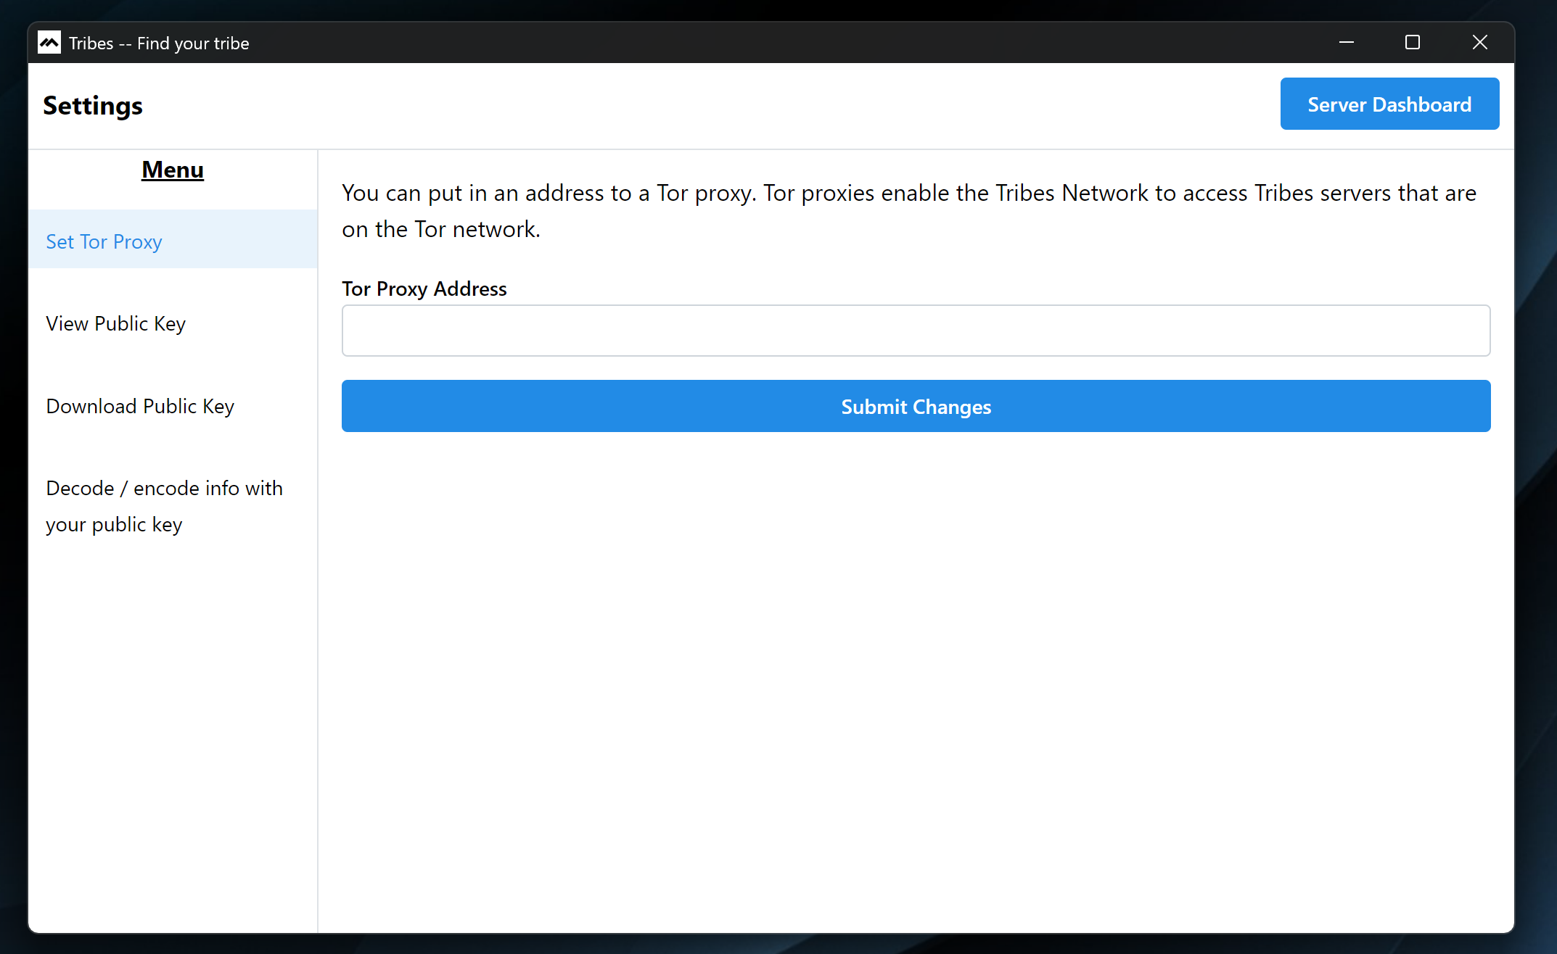
Task: Minimize the Tribes window
Action: point(1346,43)
